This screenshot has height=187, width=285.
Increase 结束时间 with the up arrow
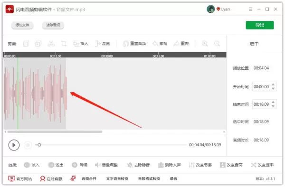click(x=273, y=102)
